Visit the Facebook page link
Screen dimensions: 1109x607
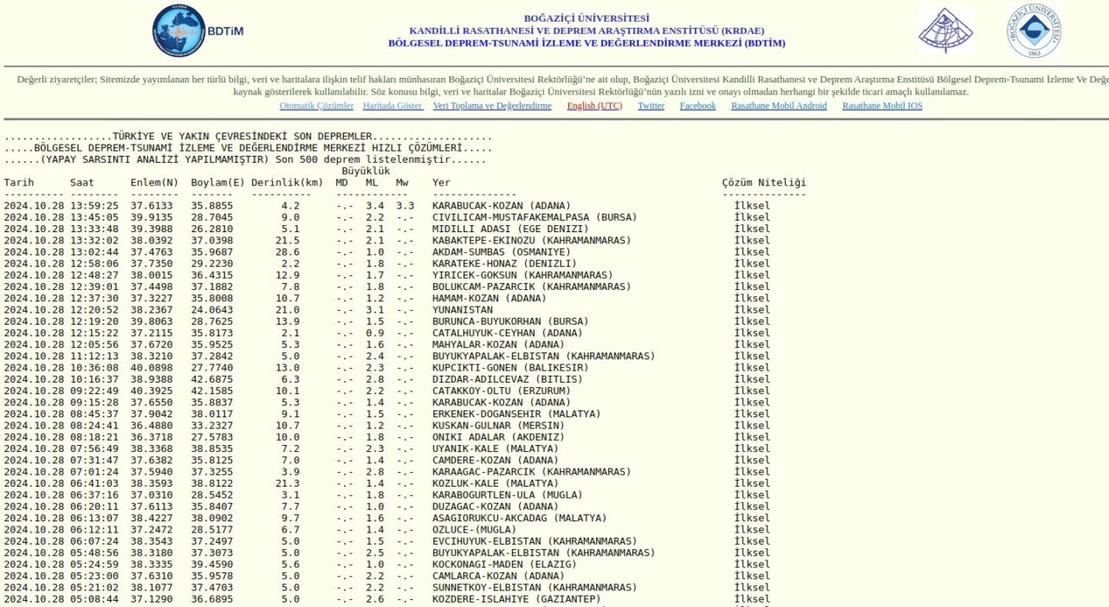pyautogui.click(x=697, y=106)
